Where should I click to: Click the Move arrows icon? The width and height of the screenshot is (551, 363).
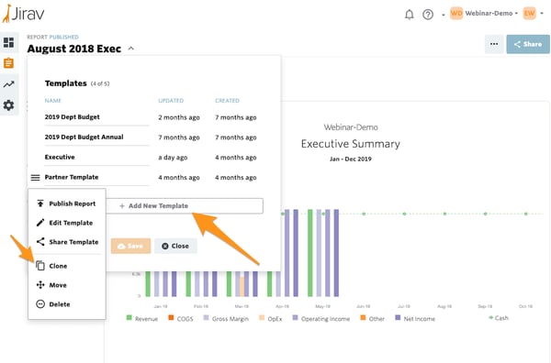[40, 285]
